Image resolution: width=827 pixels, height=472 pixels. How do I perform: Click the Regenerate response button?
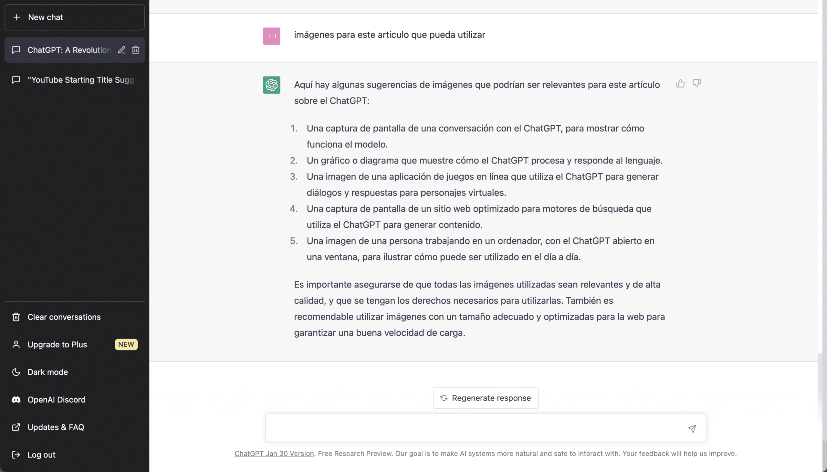(486, 398)
